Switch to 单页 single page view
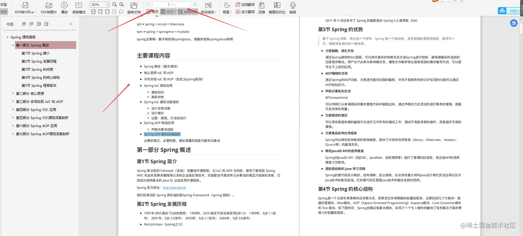The image size is (523, 236). click(153, 12)
